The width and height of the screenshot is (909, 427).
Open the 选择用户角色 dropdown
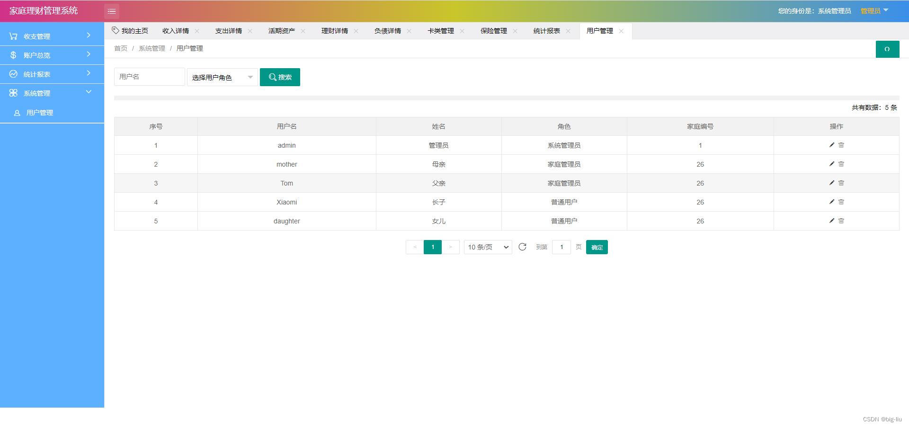223,77
